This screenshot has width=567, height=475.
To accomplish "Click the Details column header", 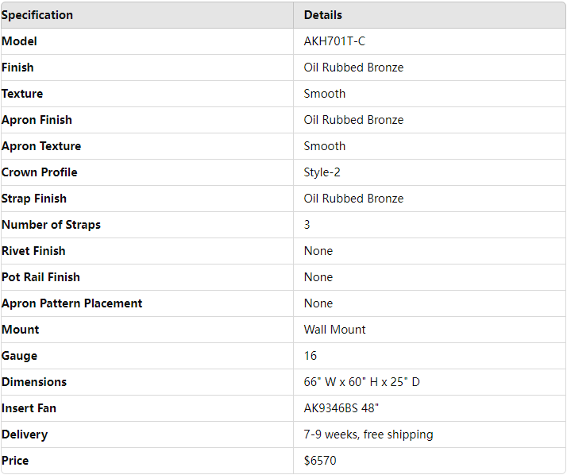I will (323, 15).
